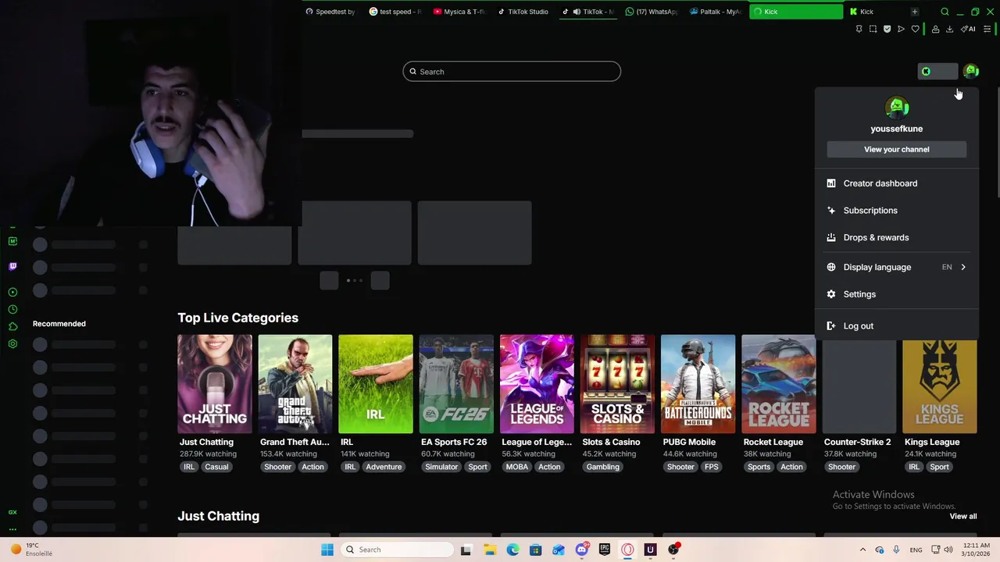Open GX Corner icon in sidebar

[12, 241]
